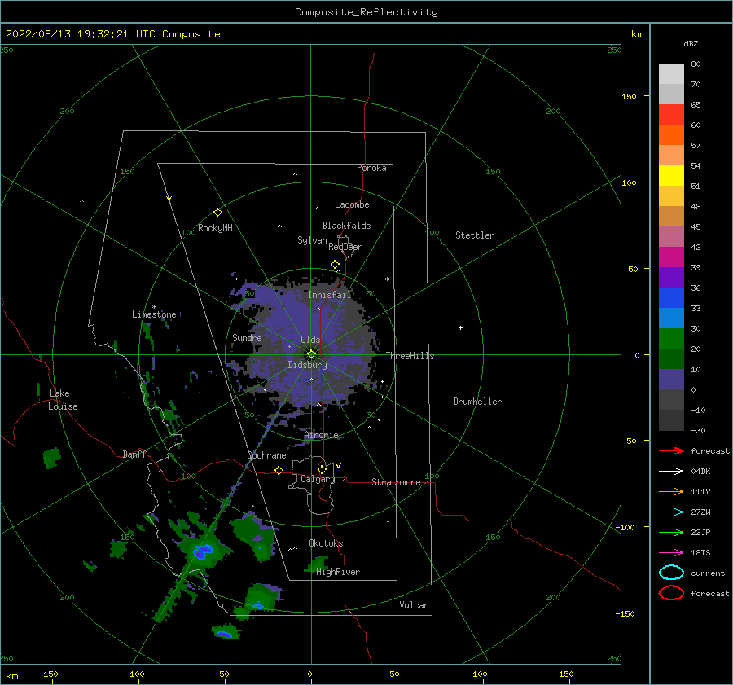
Task: Select the magenta swatch between 42 and 39
Action: [x=671, y=257]
